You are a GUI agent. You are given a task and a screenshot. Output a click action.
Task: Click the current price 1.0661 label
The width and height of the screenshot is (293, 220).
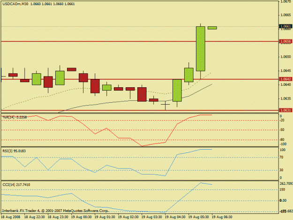285,26
